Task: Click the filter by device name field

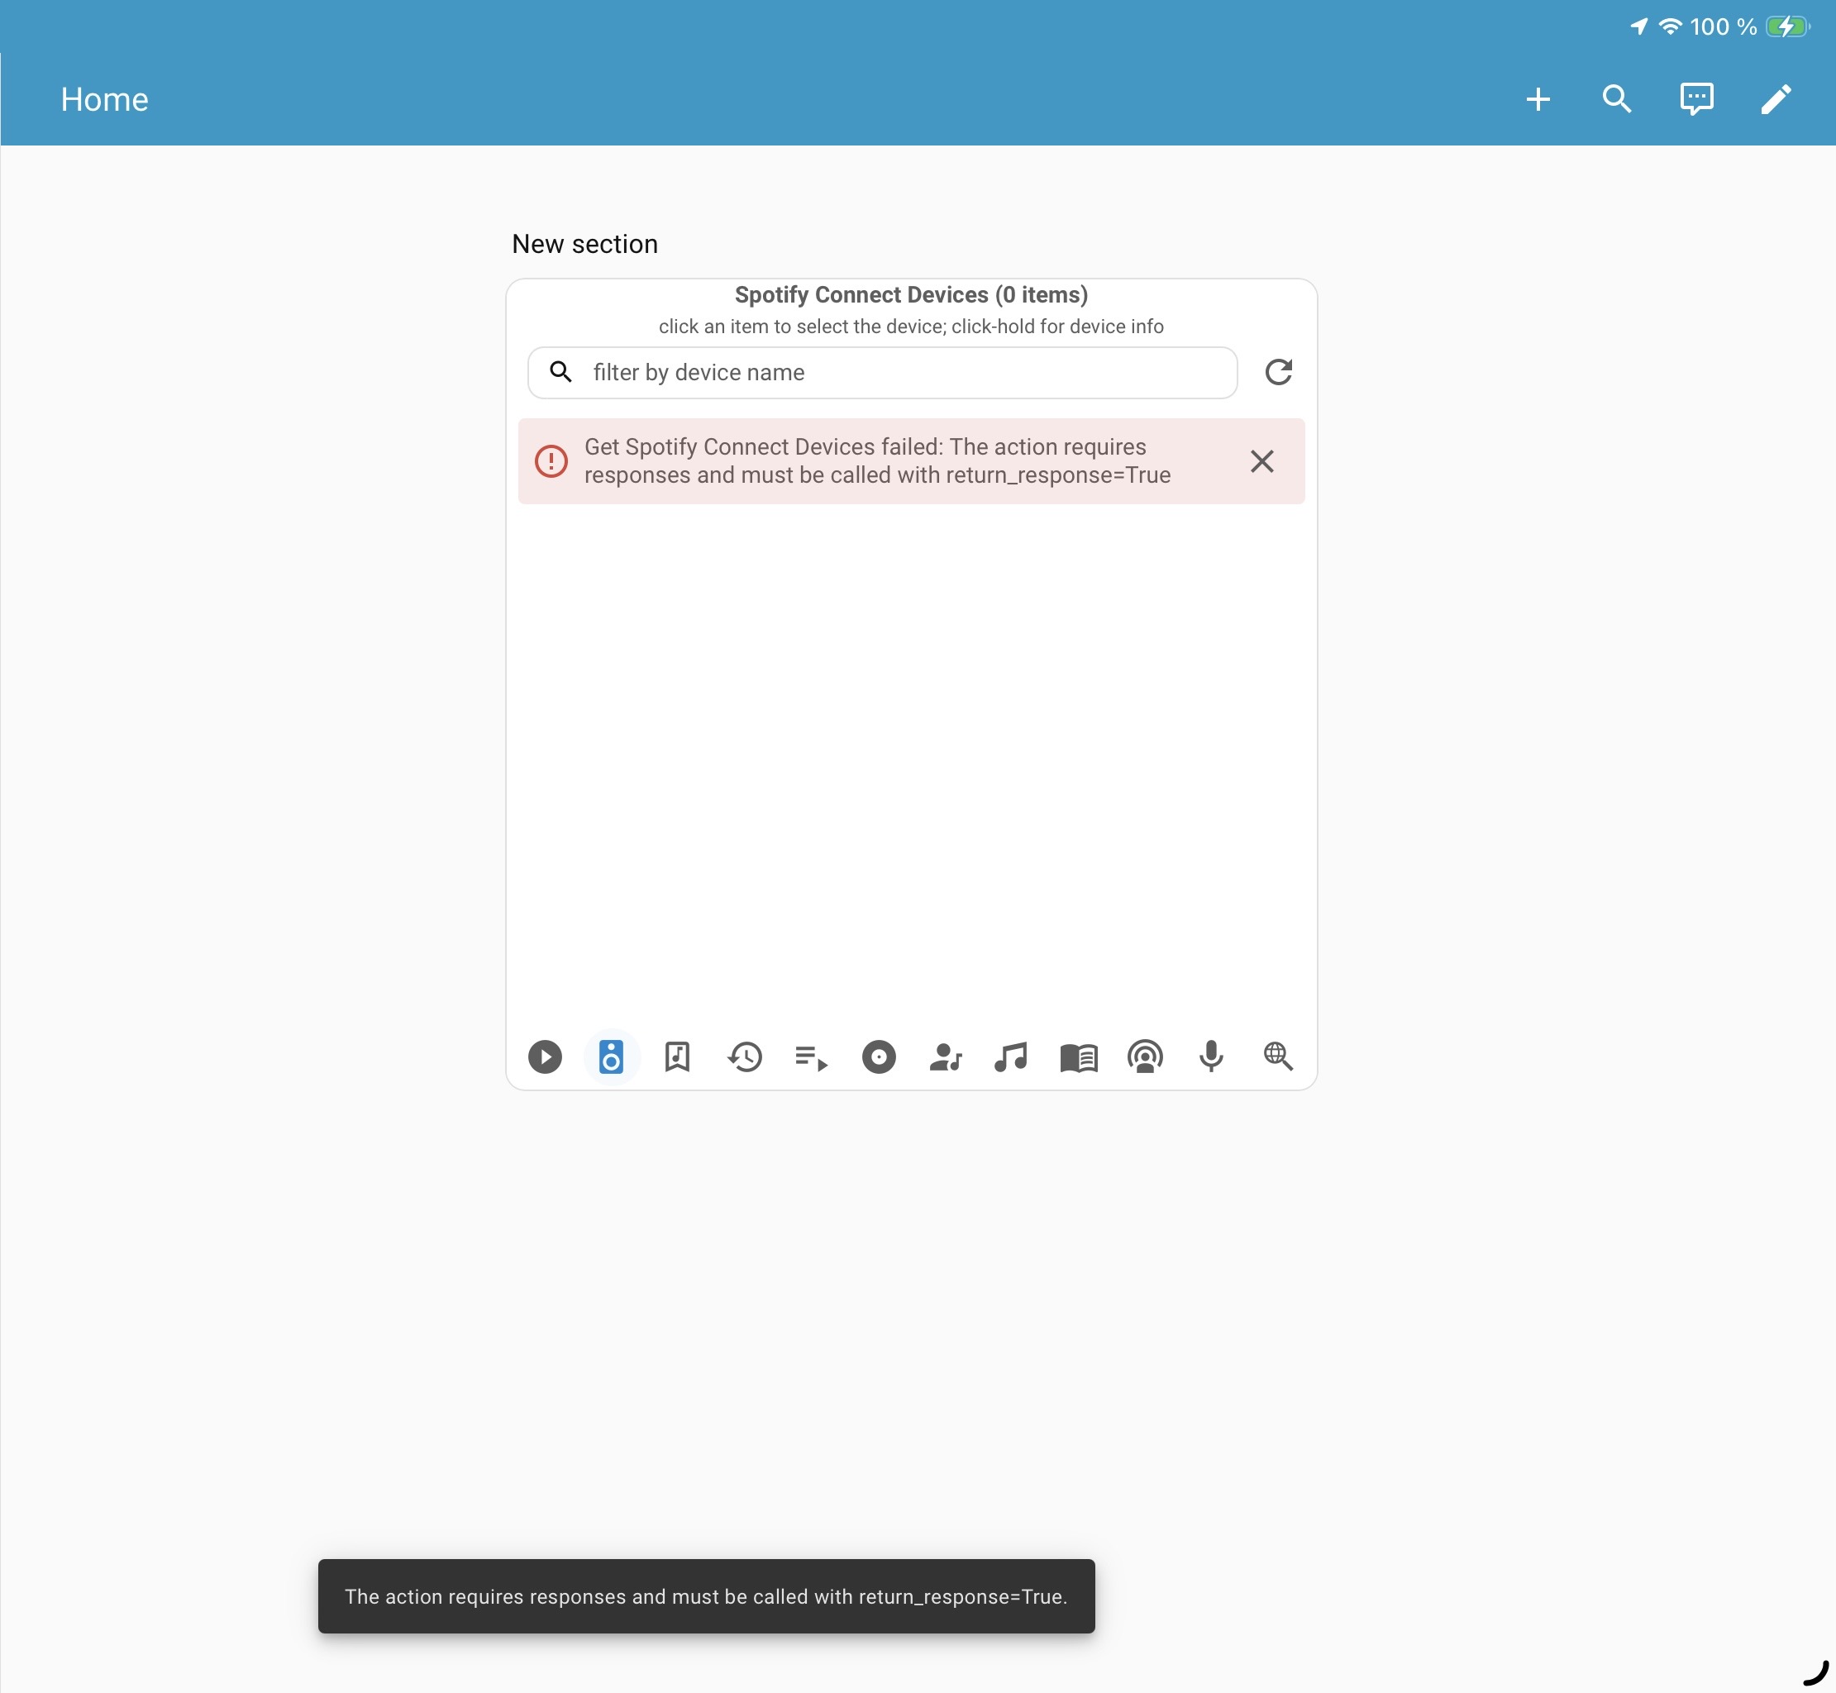Action: [898, 372]
